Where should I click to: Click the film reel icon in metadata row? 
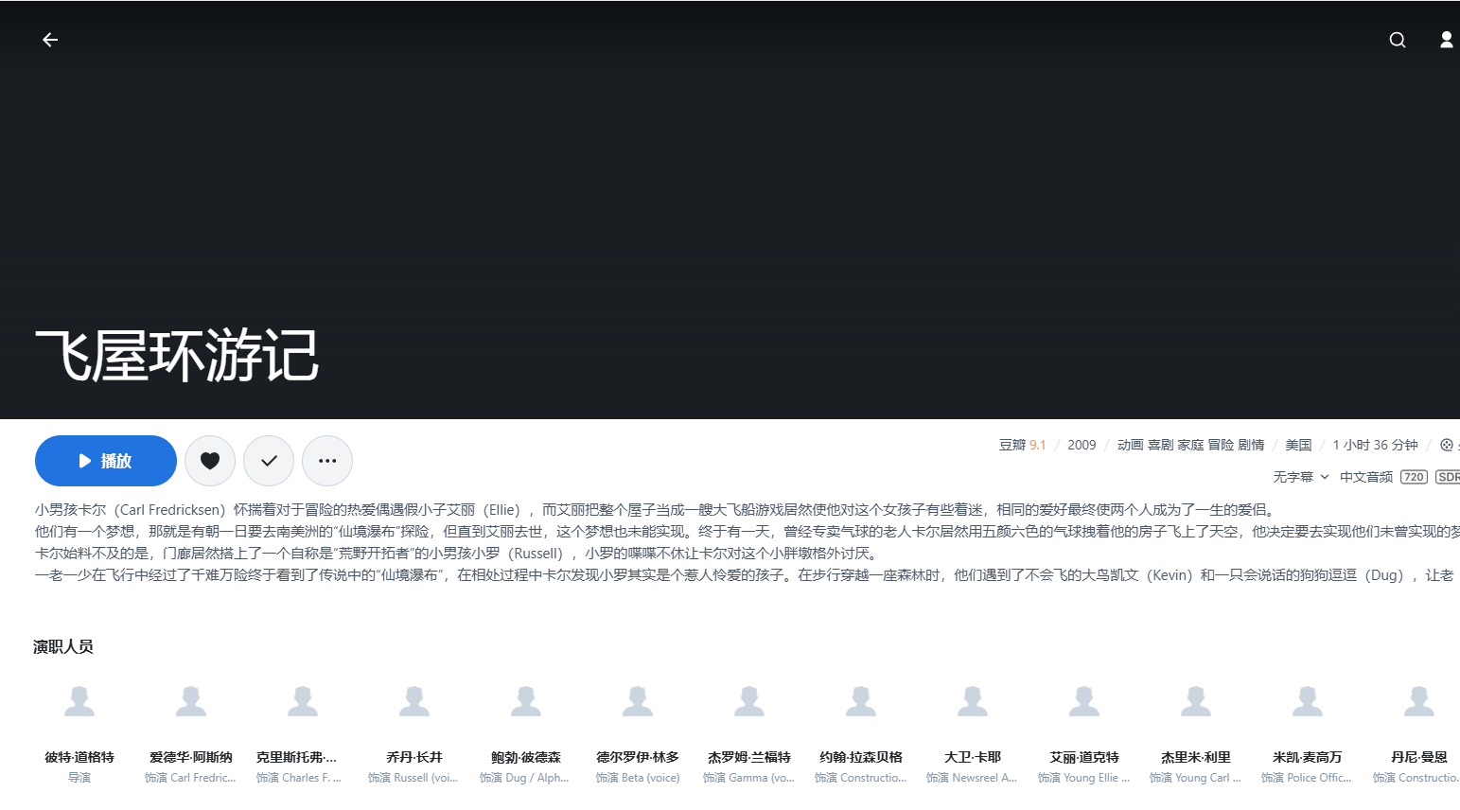click(1447, 445)
